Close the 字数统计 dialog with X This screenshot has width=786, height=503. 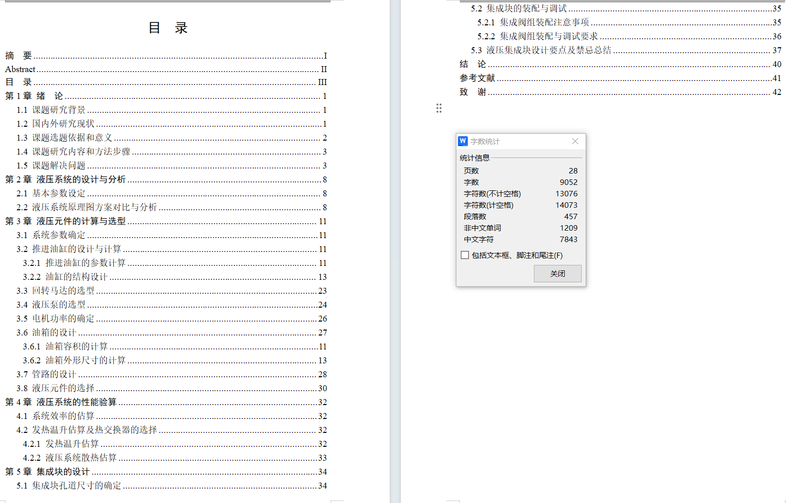click(575, 141)
